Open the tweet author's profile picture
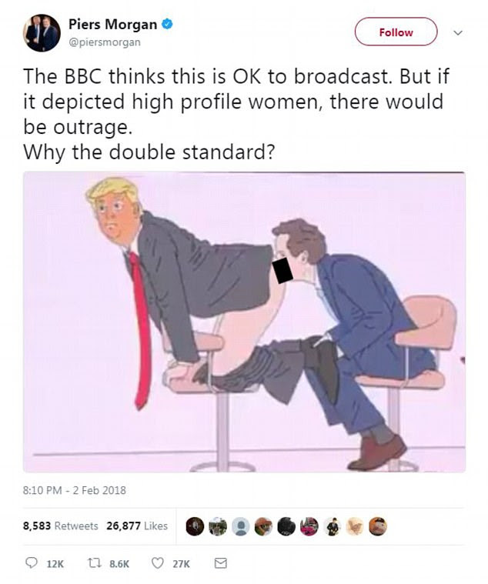 [x=42, y=33]
